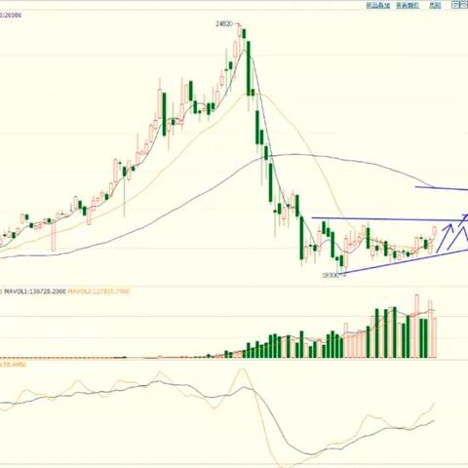Select the short blue line near the moving average end

(x=442, y=188)
